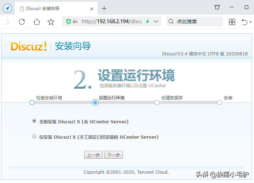Click the 安装向导 header title

(x=73, y=46)
